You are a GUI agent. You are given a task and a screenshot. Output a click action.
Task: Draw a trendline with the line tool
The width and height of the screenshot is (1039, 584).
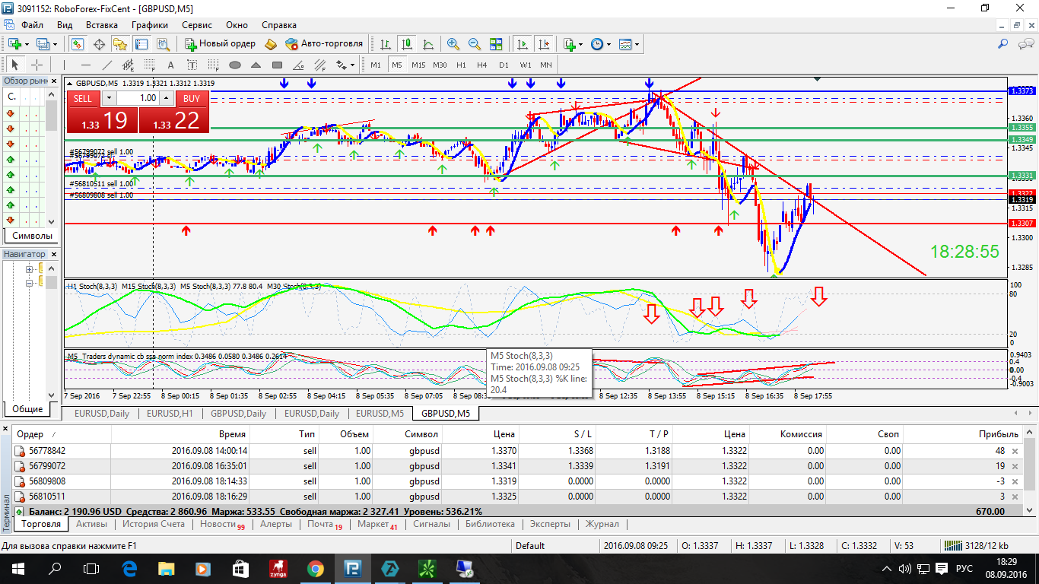coord(107,65)
